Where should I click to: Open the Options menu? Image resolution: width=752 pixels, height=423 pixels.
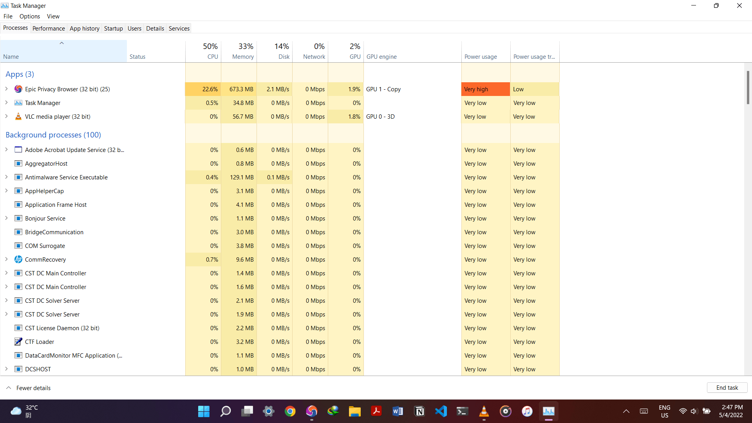[x=30, y=16]
